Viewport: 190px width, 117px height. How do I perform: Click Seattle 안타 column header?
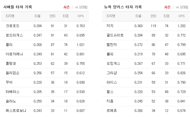52,16
